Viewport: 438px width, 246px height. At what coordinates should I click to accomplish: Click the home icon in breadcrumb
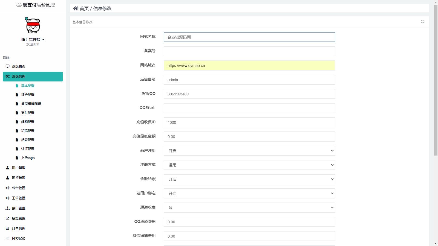click(x=76, y=8)
